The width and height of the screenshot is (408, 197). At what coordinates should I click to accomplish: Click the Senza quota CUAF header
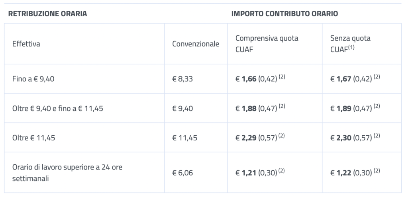point(350,44)
